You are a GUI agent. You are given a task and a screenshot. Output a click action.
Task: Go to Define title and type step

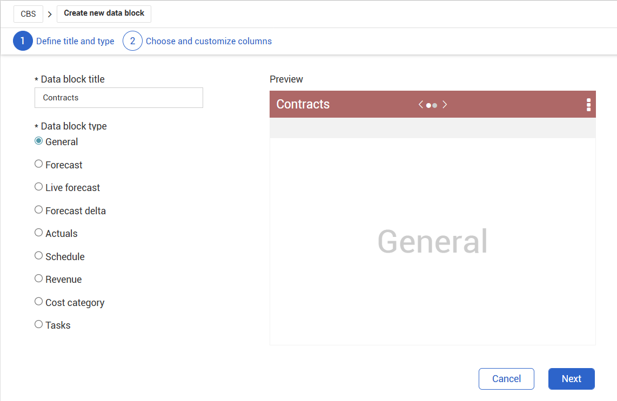point(75,41)
